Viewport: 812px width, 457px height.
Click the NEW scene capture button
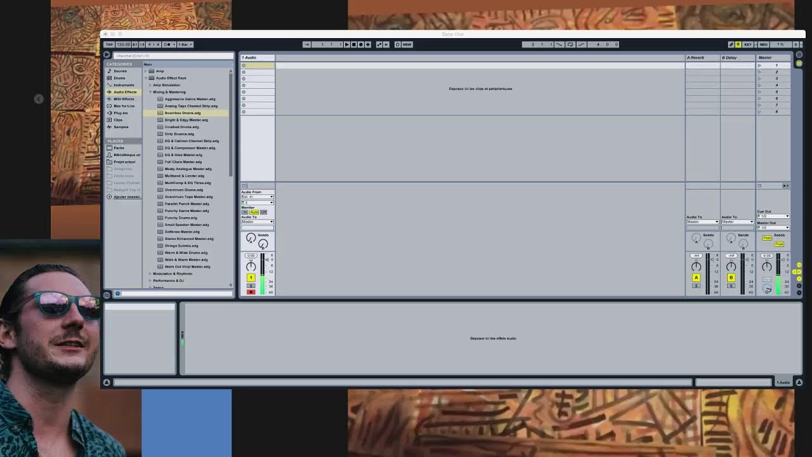tap(407, 44)
